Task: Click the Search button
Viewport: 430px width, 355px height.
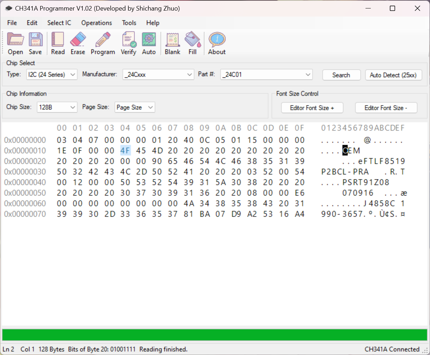Action: click(341, 75)
